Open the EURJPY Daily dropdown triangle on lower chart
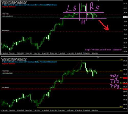Screen dimensions: 128x114 [x=2, y=58]
